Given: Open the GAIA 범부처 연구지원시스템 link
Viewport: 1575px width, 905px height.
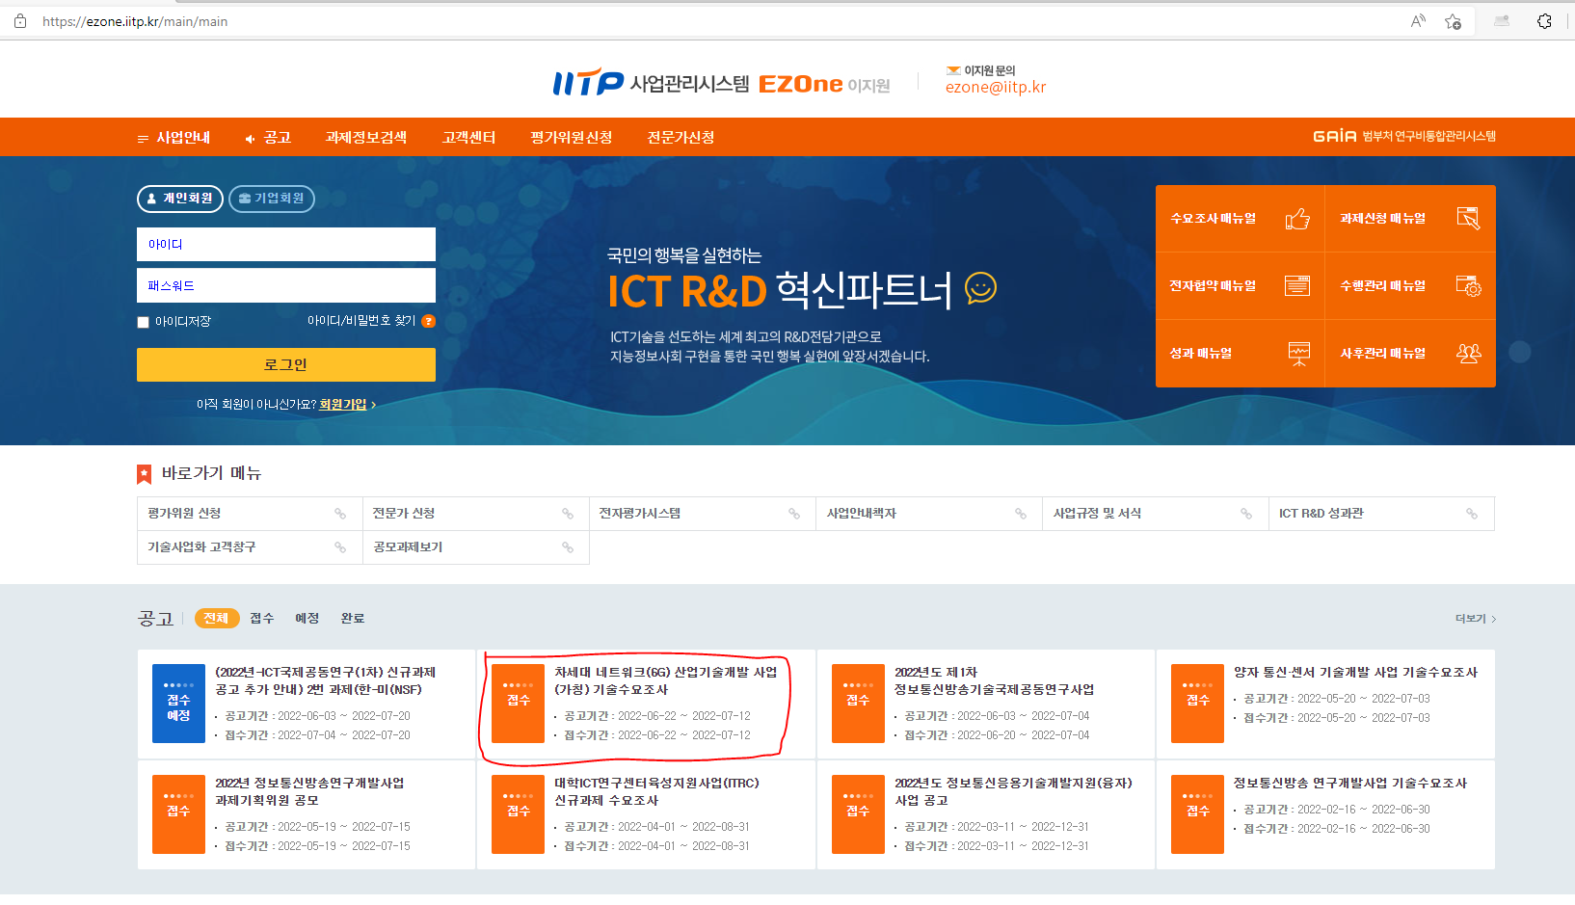Looking at the screenshot, I should (1404, 137).
